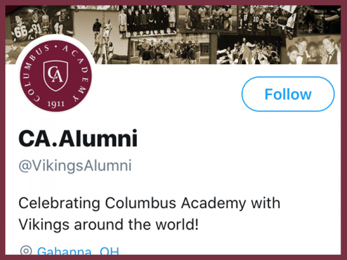Open the Columbus Academy profile picture

56,77
